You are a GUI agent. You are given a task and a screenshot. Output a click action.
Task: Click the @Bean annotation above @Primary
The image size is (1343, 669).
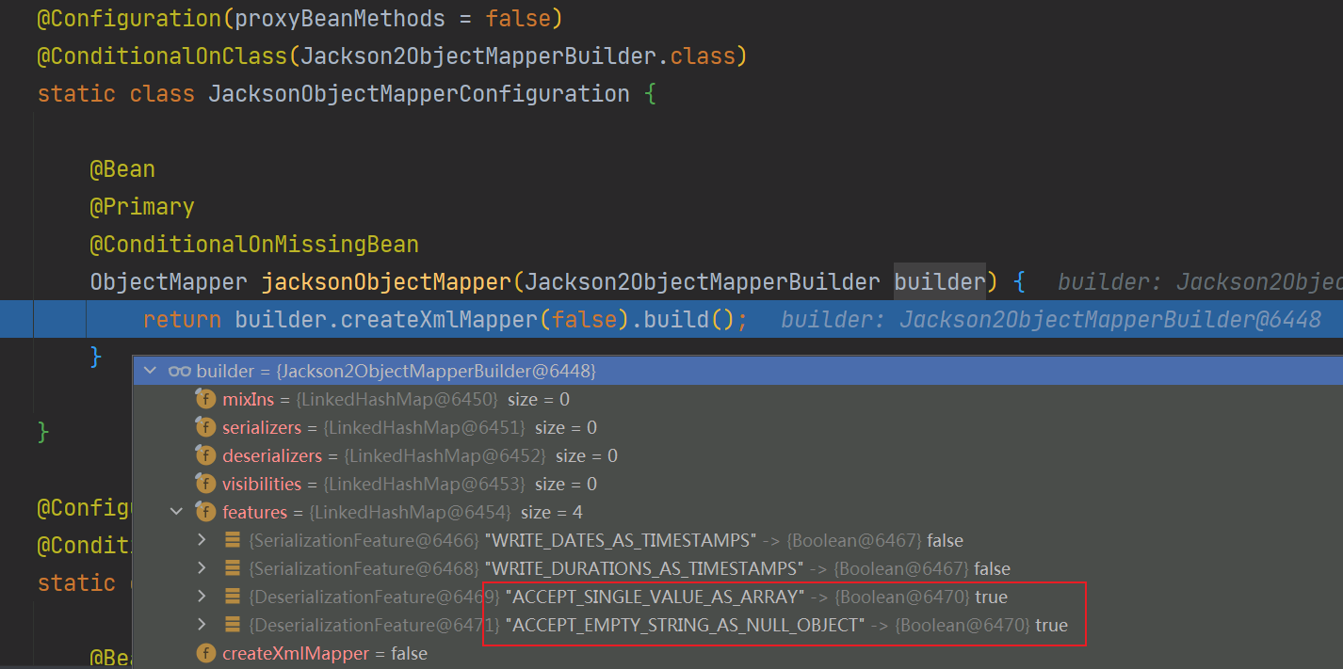[122, 169]
